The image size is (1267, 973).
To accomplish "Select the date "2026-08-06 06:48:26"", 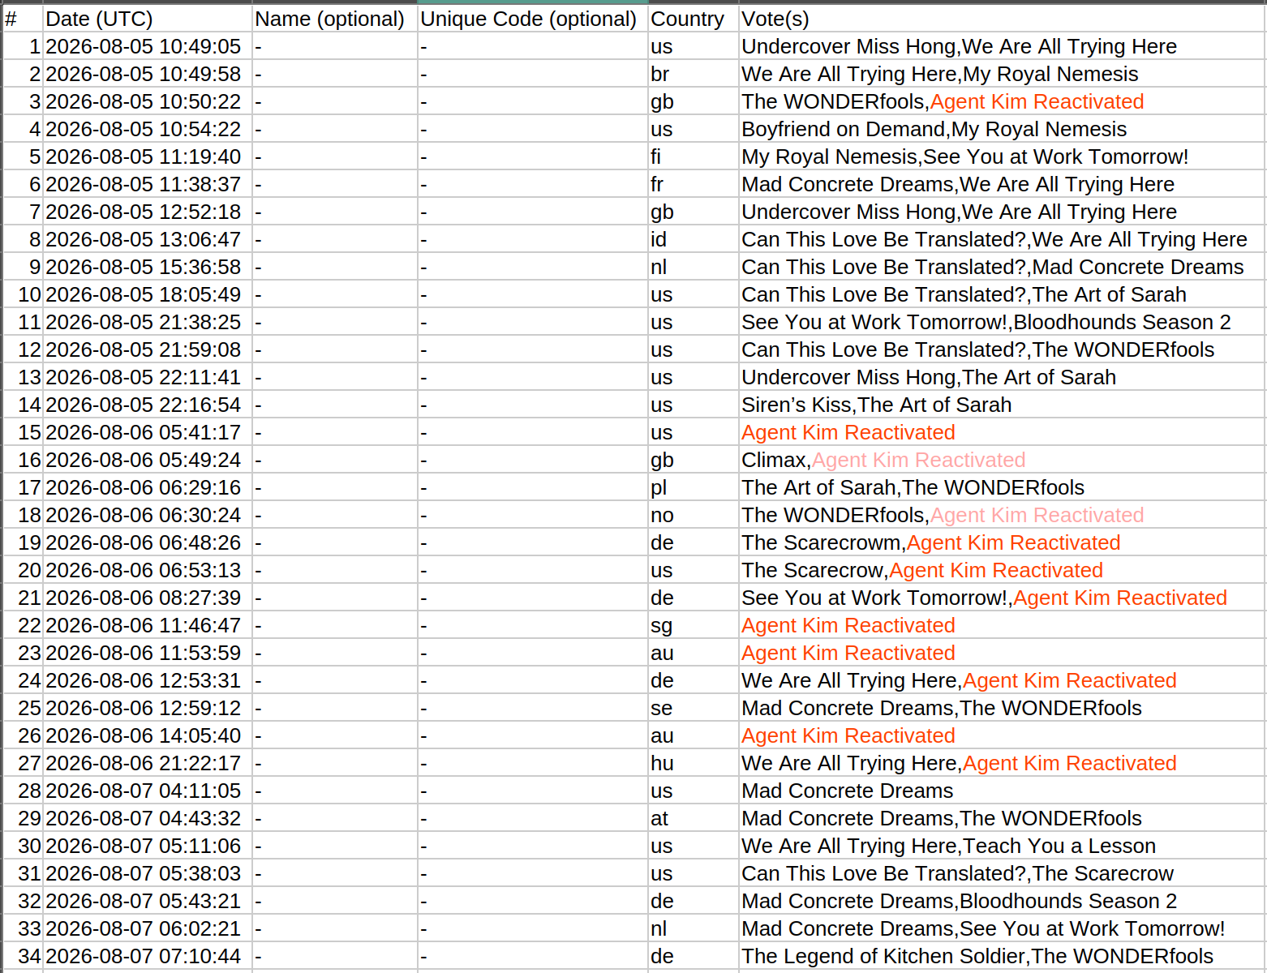I will (148, 542).
